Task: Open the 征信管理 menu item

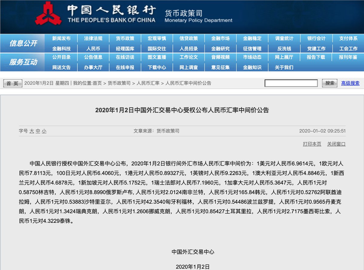Action: pyautogui.click(x=252, y=48)
